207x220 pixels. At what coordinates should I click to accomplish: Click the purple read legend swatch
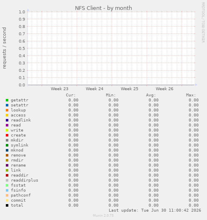point(7,125)
